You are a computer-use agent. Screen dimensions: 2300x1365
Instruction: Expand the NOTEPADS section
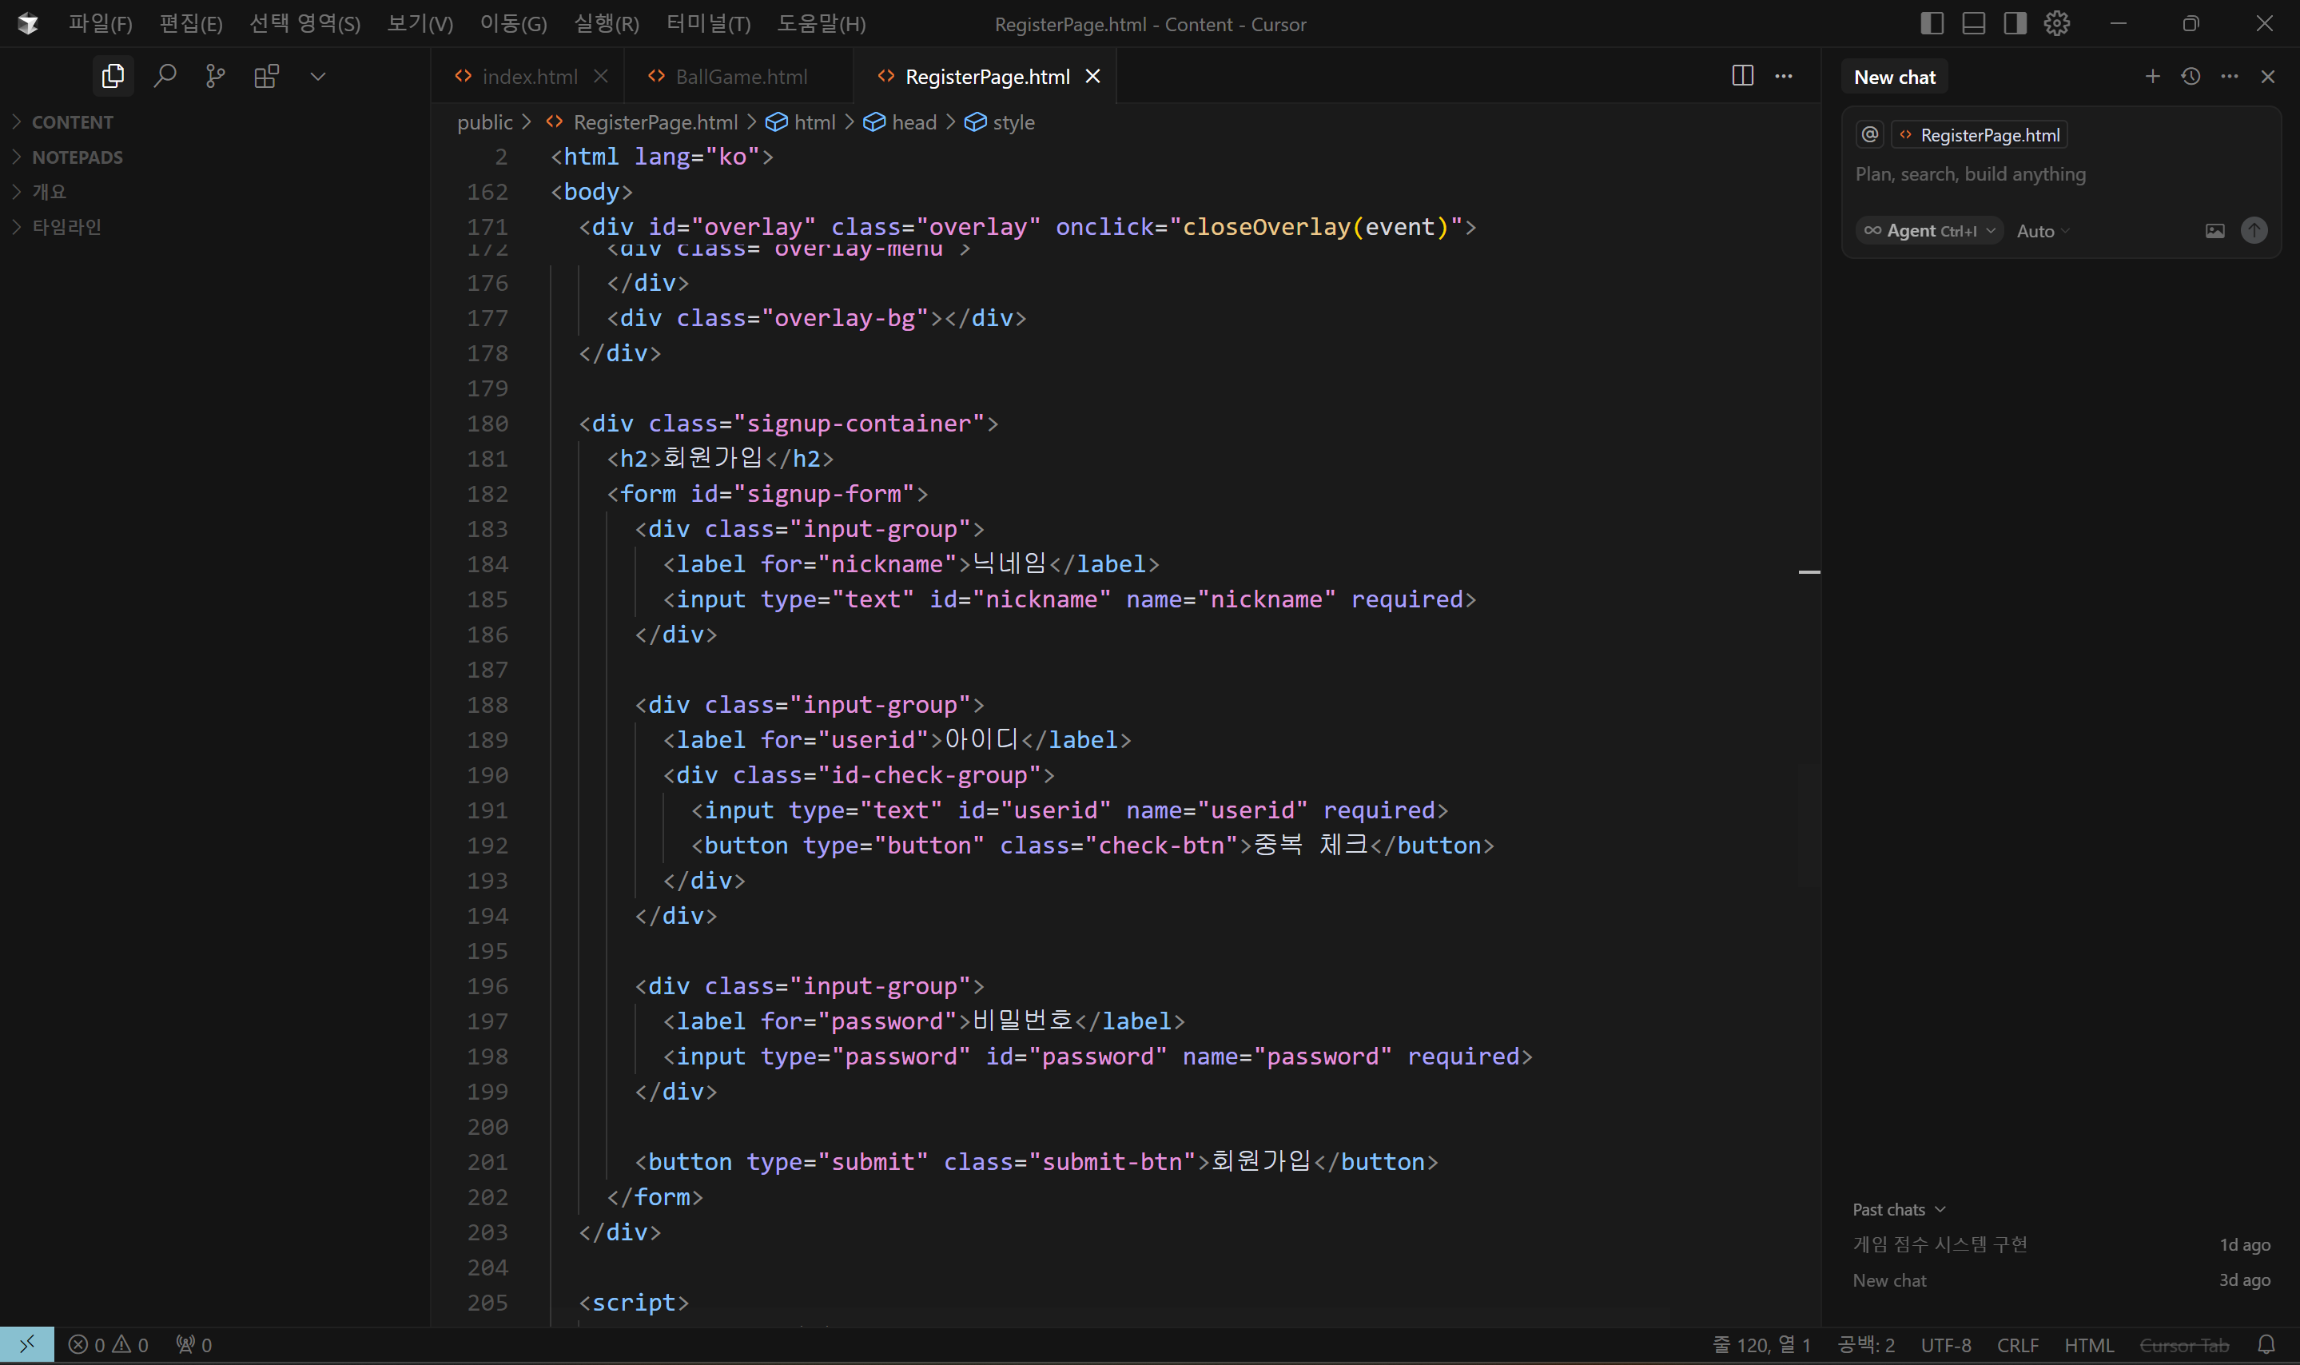tap(78, 157)
